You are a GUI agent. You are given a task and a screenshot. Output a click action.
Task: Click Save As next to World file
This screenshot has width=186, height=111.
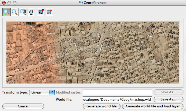[x=169, y=99]
